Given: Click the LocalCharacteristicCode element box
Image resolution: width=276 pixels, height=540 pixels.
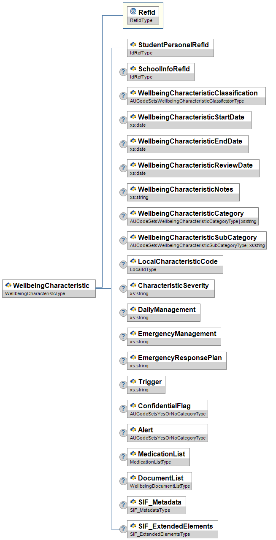Looking at the screenshot, I should tap(178, 261).
